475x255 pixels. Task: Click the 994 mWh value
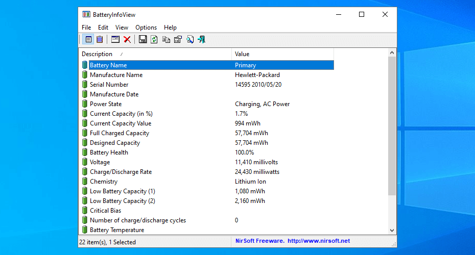point(248,123)
